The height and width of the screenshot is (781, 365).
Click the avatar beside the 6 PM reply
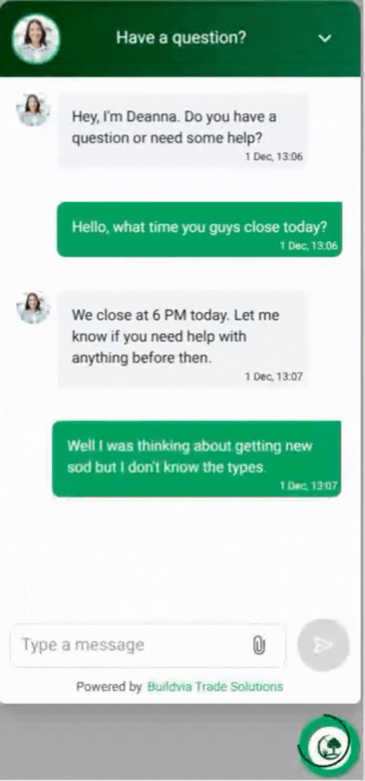tap(33, 307)
